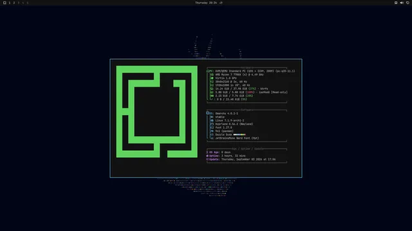
Task: Click the KVM/QEMU Standard PC text
Action: pos(255,71)
